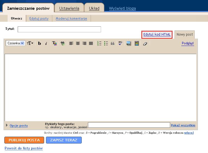
Task: Open the więcej shortcuts link
Action: tap(189, 133)
